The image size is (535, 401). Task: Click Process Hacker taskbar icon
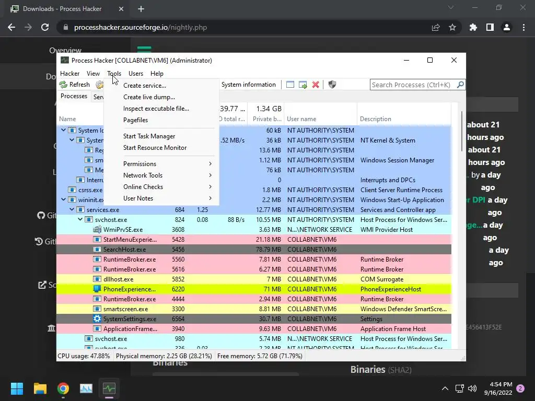(109, 388)
